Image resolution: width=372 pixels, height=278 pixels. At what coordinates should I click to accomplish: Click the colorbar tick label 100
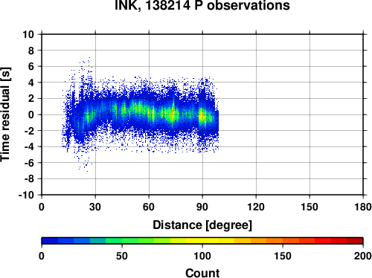click(202, 256)
